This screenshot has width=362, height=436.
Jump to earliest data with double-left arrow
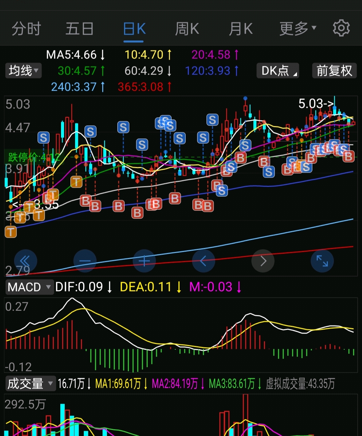(25, 261)
